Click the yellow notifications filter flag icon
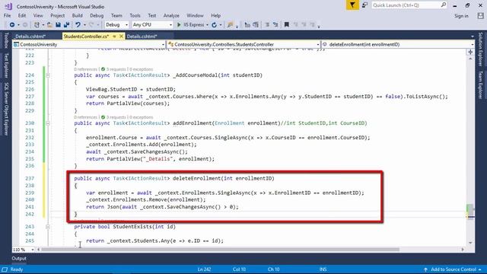Image resolution: width=487 pixels, height=274 pixels. pyautogui.click(x=352, y=5)
